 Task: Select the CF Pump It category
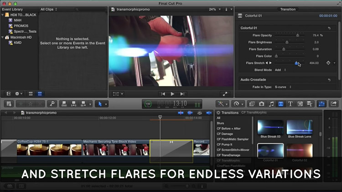[224, 145]
